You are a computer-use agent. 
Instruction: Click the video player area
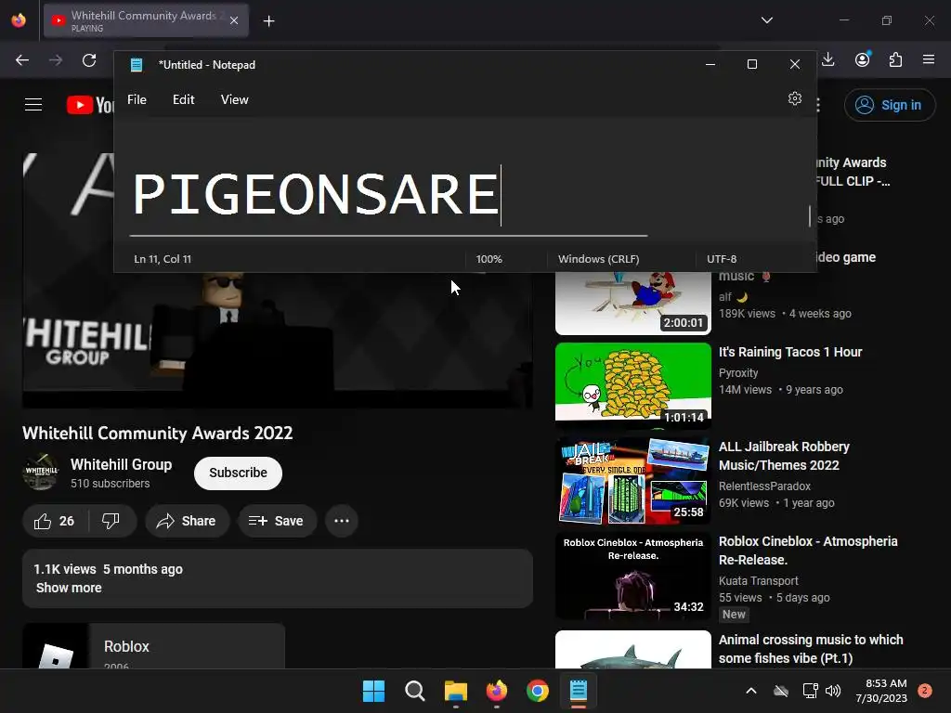(x=277, y=340)
